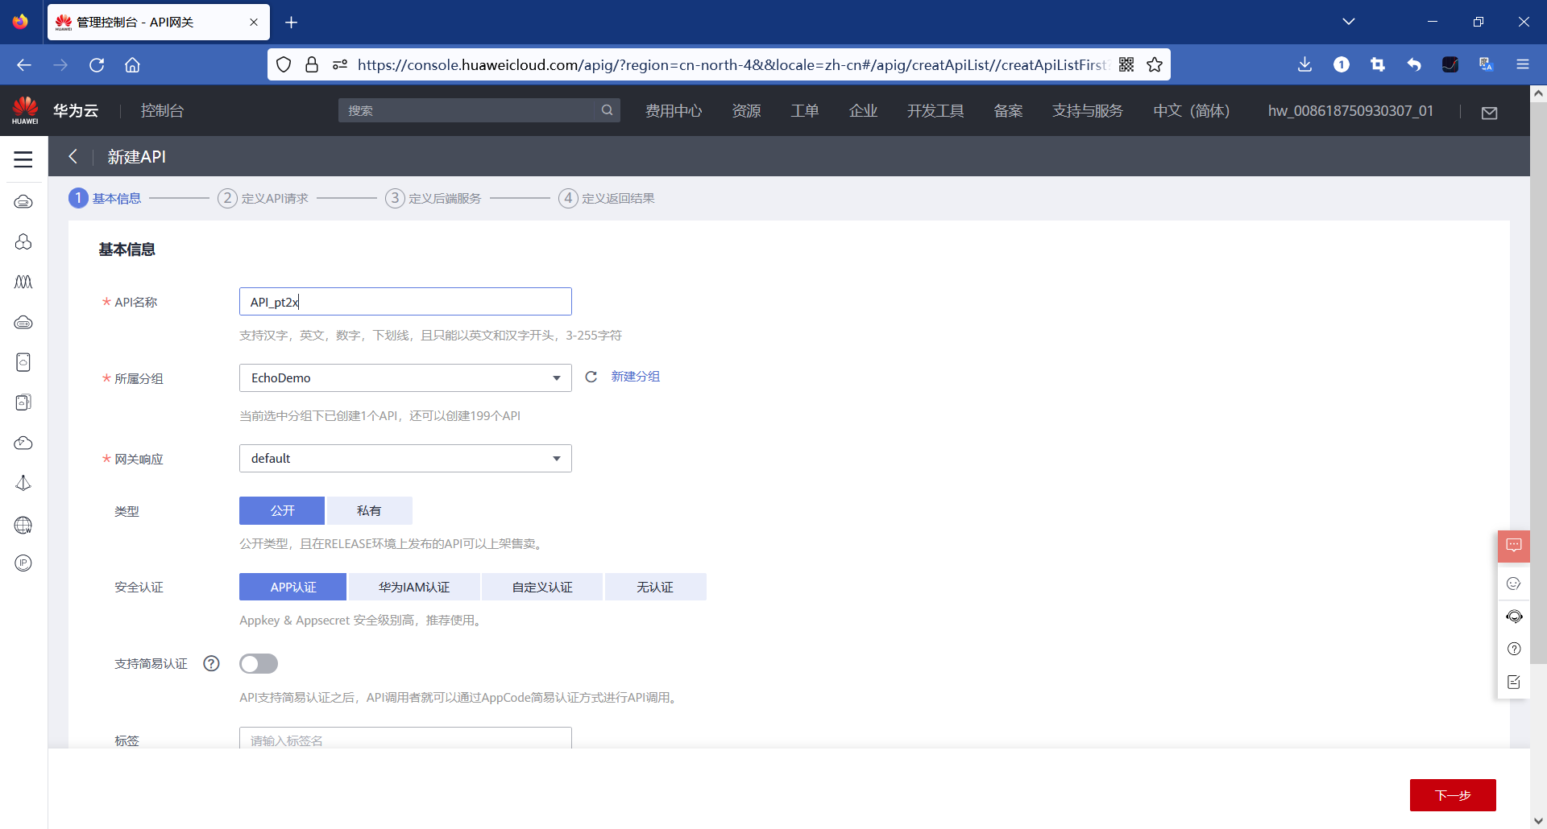Open the screenshot crop extension icon

pyautogui.click(x=1378, y=64)
